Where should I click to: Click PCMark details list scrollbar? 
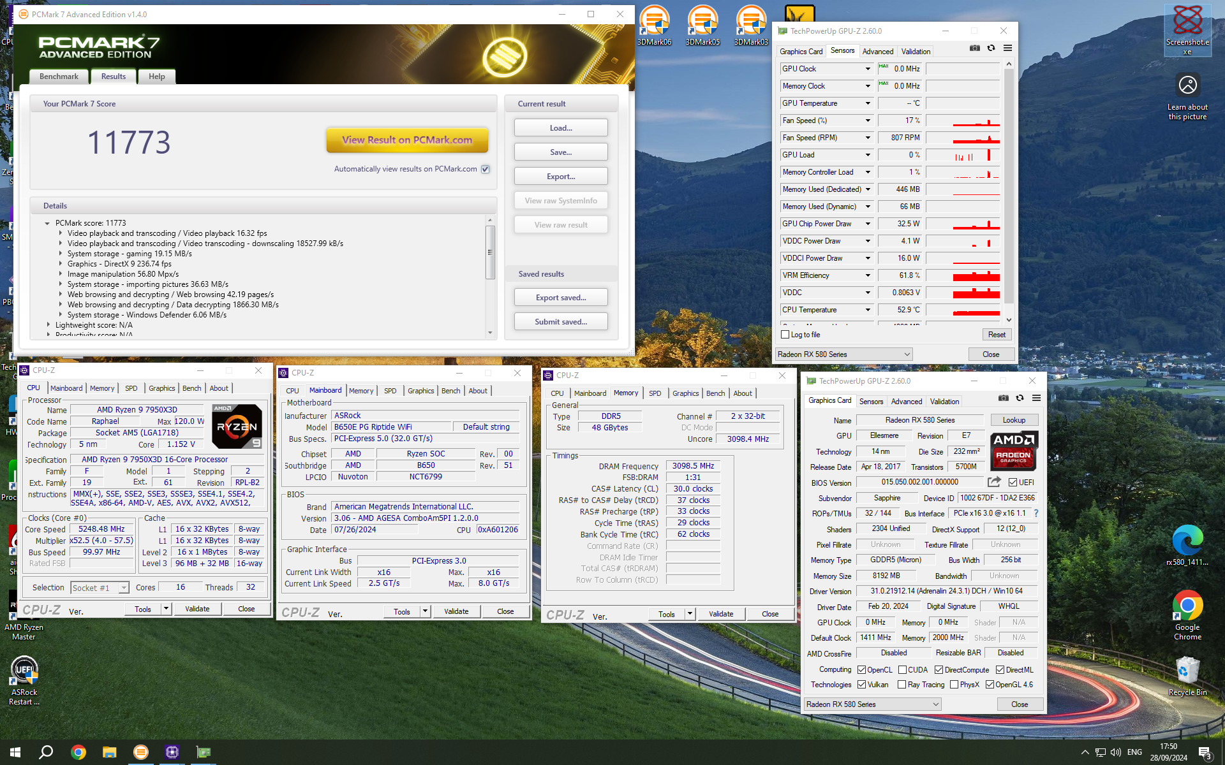[490, 252]
